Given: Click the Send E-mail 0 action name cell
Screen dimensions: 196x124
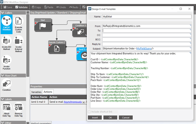Looking at the screenshot, I should (39, 102).
